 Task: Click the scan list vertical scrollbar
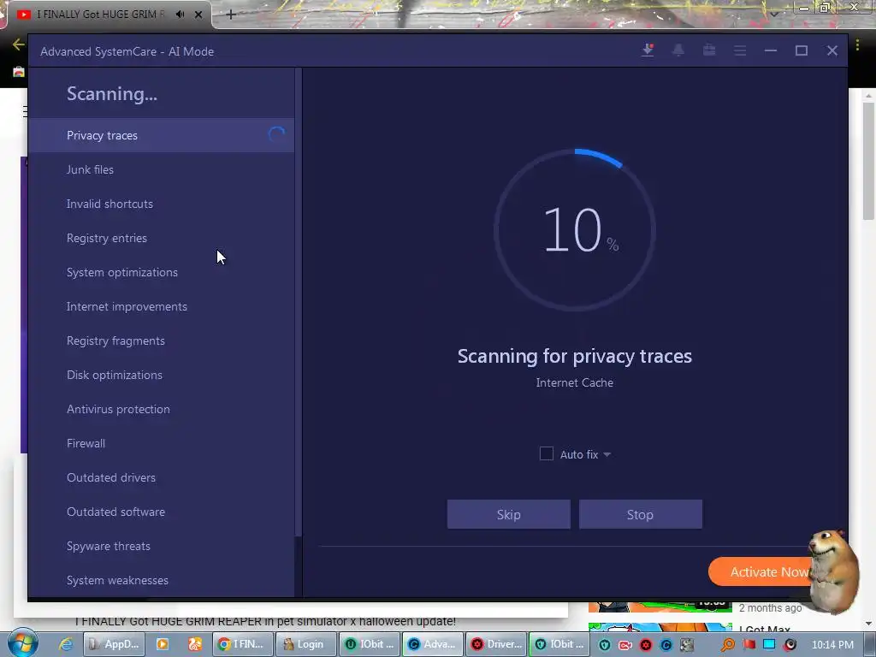pyautogui.click(x=299, y=302)
